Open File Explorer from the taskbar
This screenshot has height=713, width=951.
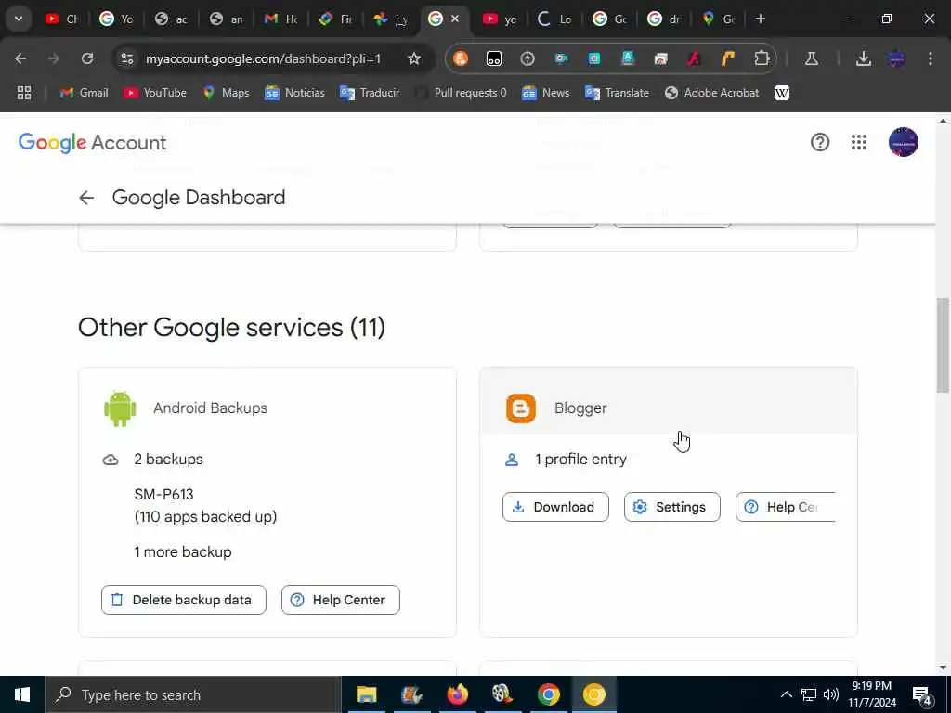click(366, 694)
